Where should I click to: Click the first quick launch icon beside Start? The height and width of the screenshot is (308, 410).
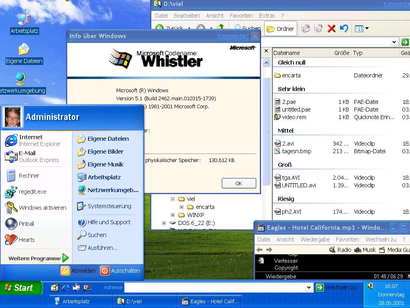pos(54,288)
